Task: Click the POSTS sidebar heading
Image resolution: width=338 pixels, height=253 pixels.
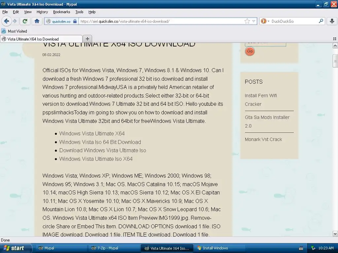Action: (x=253, y=82)
